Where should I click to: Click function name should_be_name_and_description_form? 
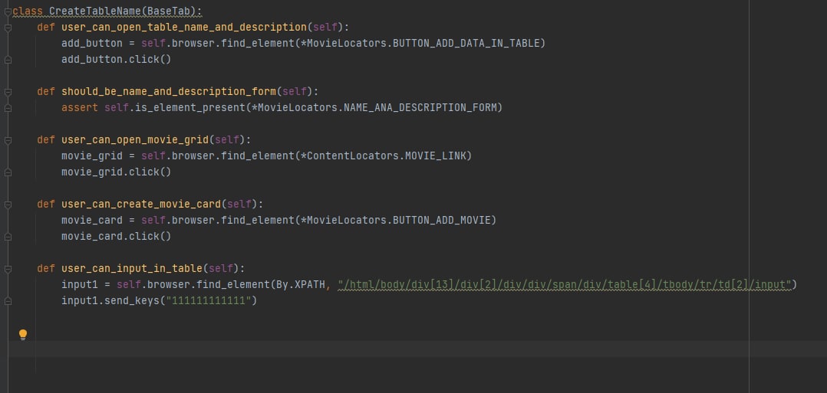point(168,92)
